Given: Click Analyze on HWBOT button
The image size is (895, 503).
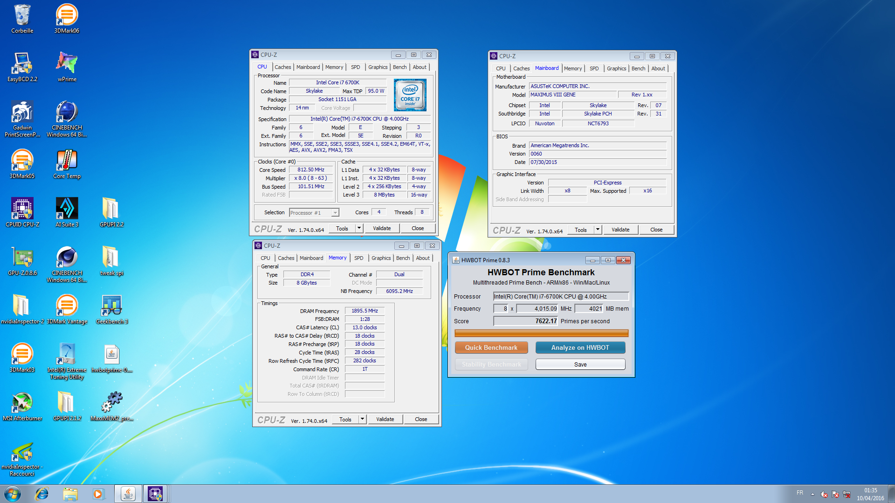Looking at the screenshot, I should coord(580,347).
